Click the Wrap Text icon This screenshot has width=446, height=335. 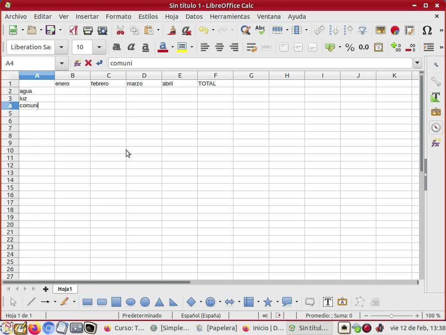click(251, 47)
